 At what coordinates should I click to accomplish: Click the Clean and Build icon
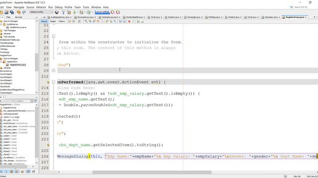[x=69, y=12]
